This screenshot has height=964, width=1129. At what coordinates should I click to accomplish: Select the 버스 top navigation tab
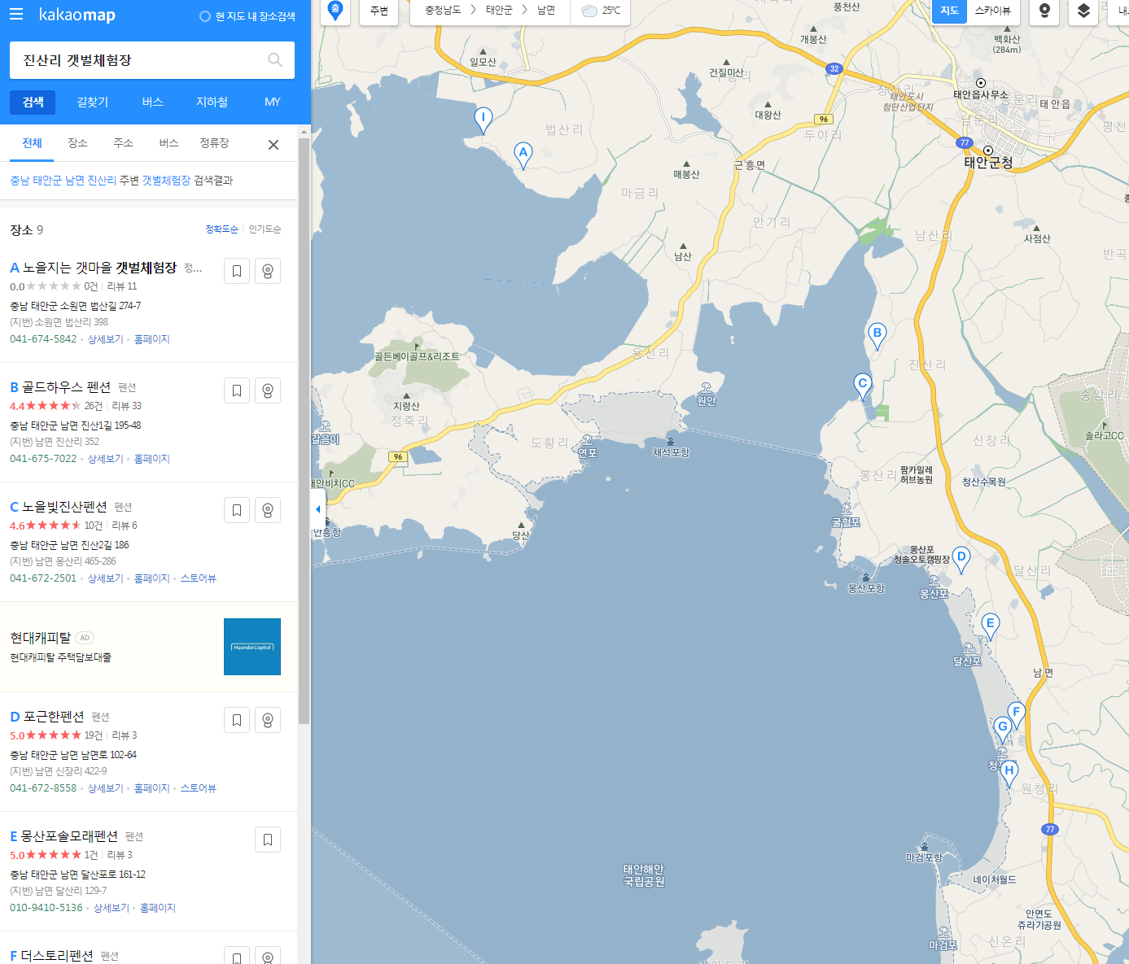(152, 102)
